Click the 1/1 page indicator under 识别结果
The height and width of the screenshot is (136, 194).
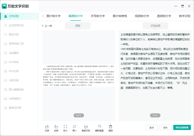click(x=155, y=115)
